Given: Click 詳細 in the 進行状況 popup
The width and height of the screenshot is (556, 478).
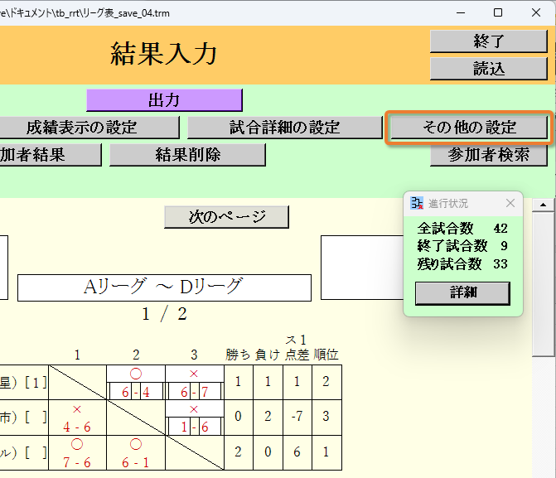Looking at the screenshot, I should (x=462, y=293).
